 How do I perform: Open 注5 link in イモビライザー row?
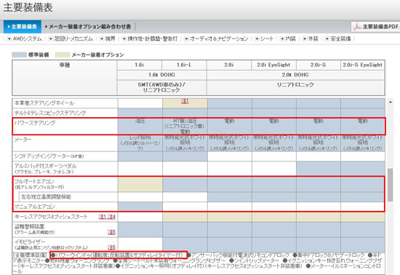pyautogui.click(x=111, y=247)
